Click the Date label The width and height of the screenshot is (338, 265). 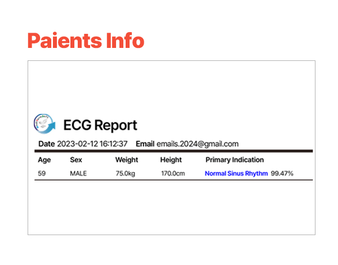[x=47, y=144]
